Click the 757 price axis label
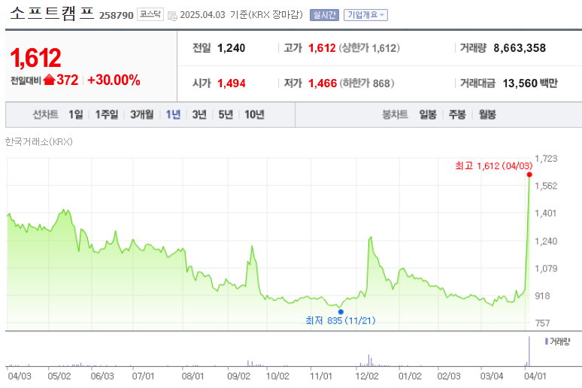The height and width of the screenshot is (388, 582). click(x=542, y=323)
